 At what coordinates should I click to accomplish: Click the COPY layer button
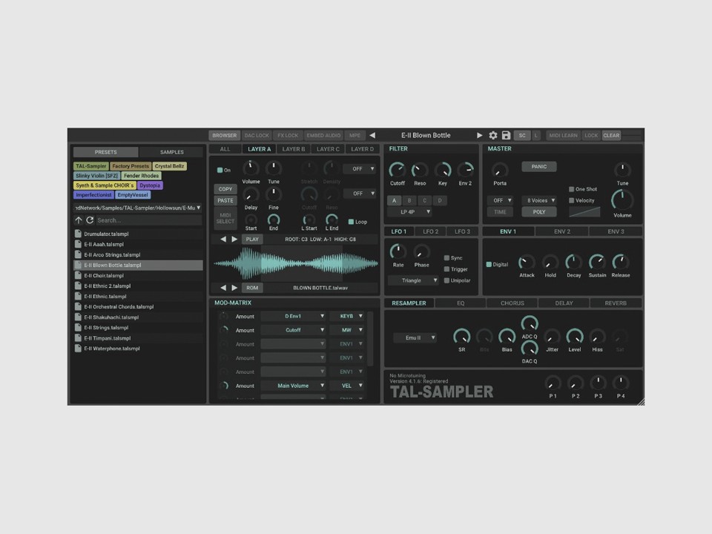coord(225,189)
